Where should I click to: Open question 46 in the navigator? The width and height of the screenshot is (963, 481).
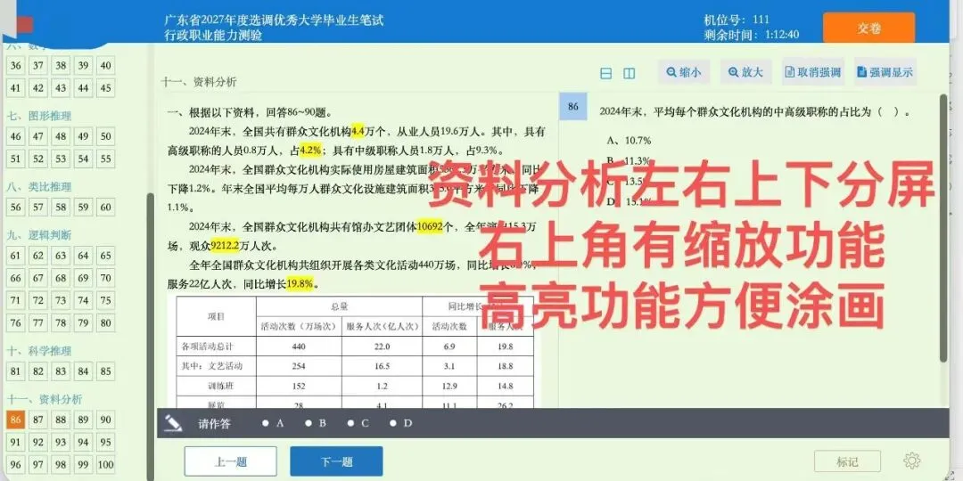pyautogui.click(x=16, y=136)
